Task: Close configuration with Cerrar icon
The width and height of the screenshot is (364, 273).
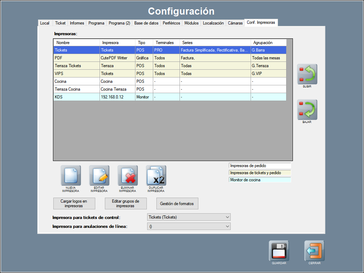Action: 314,251
